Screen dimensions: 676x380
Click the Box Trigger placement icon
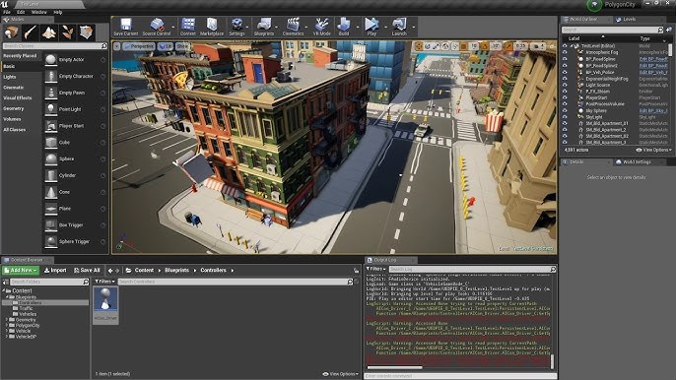pos(51,224)
